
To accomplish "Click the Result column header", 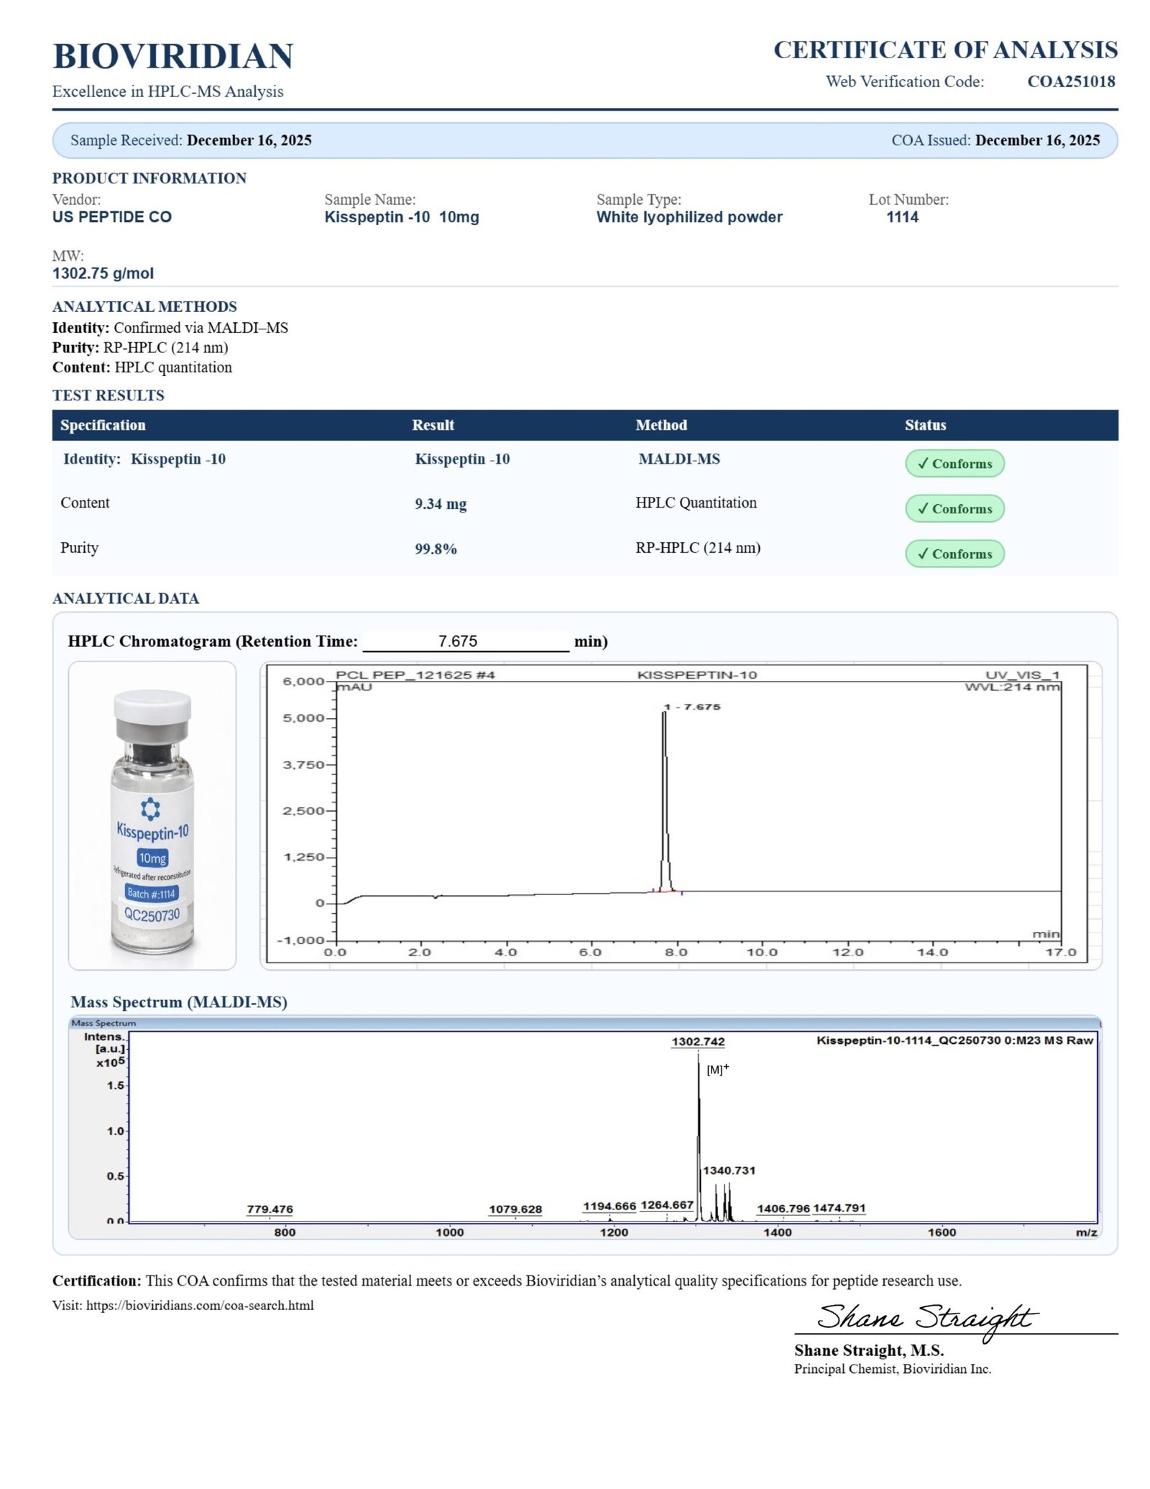I will tap(433, 425).
